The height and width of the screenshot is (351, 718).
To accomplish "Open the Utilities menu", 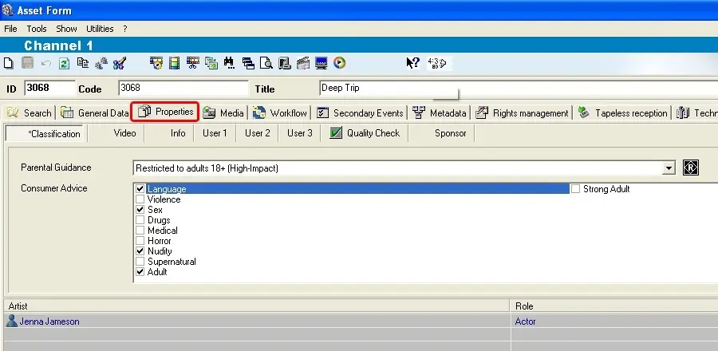I will (100, 29).
